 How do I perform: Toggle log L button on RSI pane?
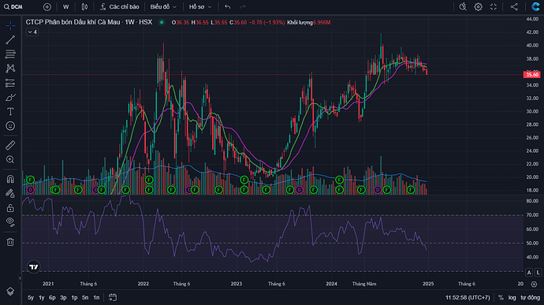pyautogui.click(x=538, y=273)
